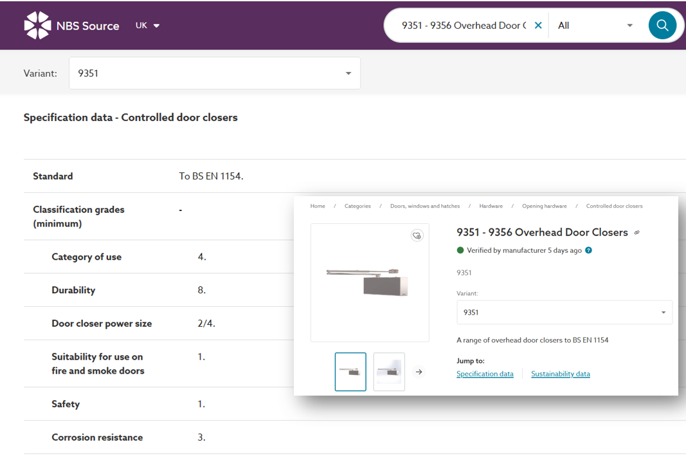Click the Specification data - Controlled door closers heading
Screen dimensions: 686x458
[x=131, y=117]
